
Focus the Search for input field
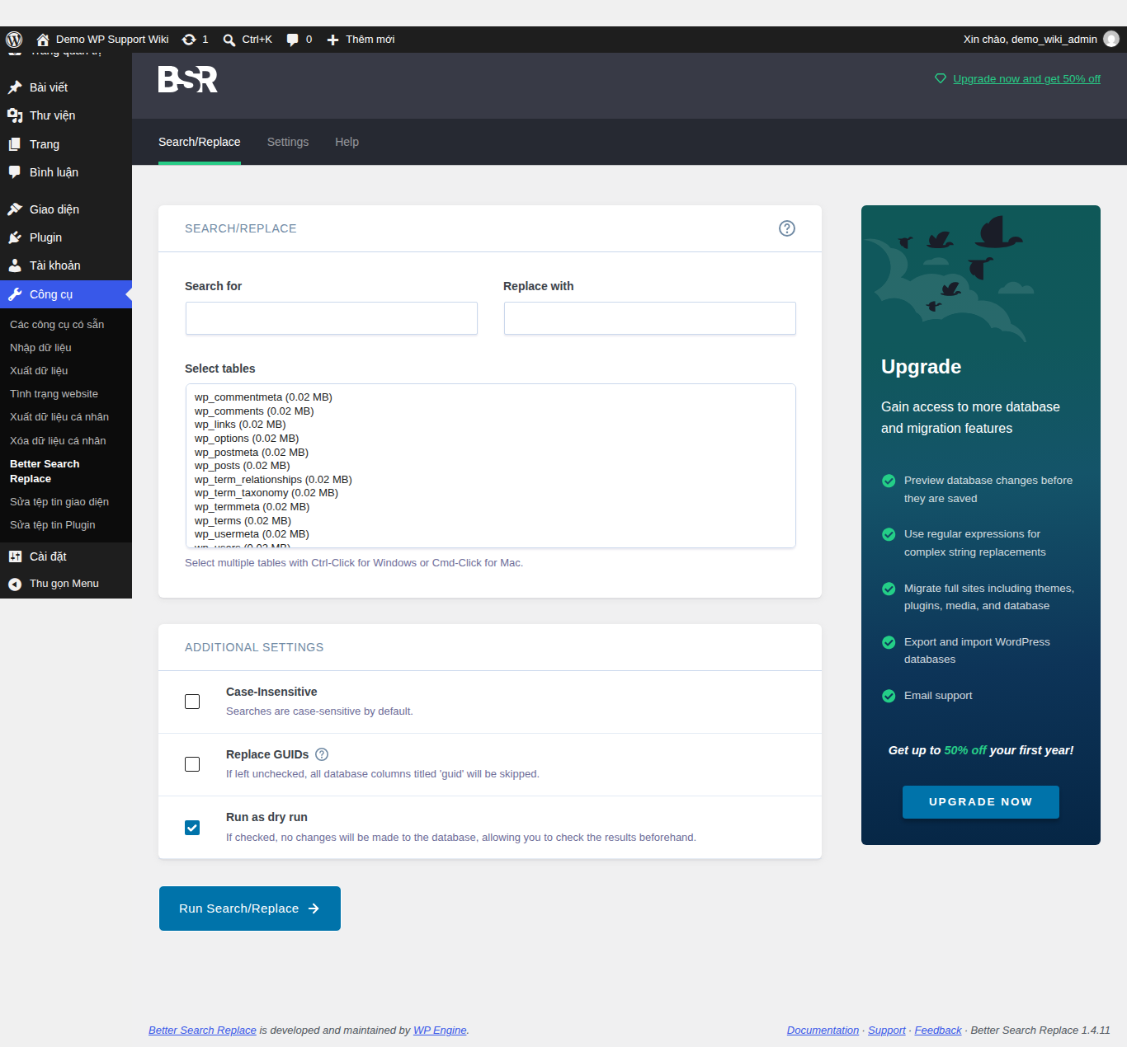332,318
